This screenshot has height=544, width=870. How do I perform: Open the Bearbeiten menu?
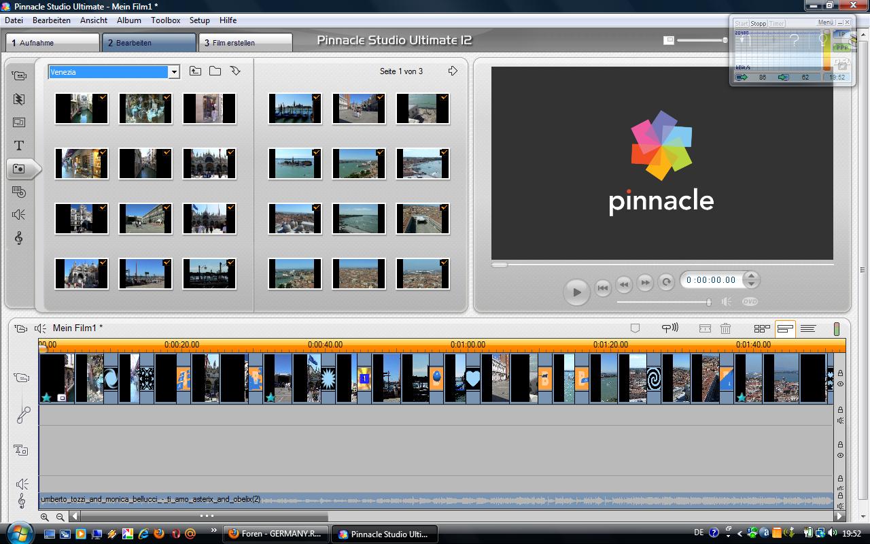(x=52, y=20)
